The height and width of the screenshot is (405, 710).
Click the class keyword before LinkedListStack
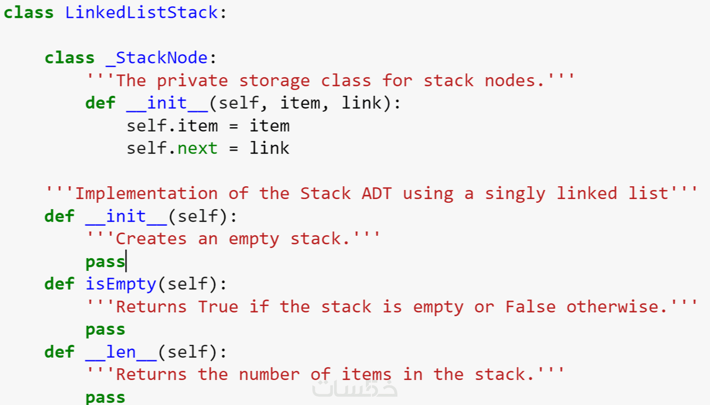28,13
